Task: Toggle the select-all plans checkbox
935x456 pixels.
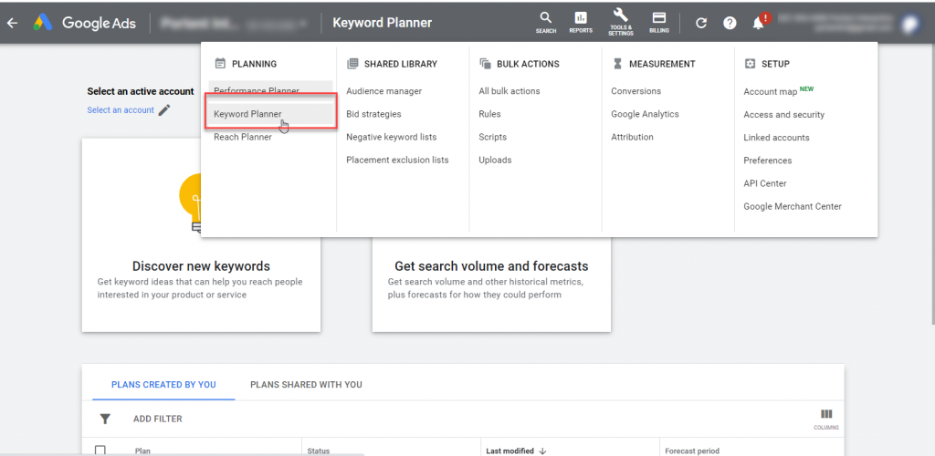Action: pyautogui.click(x=100, y=450)
